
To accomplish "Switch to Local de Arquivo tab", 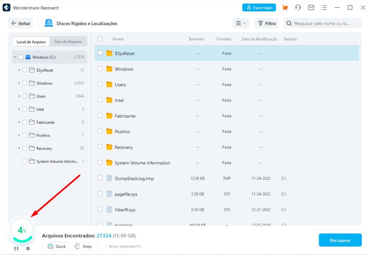I will click(31, 42).
